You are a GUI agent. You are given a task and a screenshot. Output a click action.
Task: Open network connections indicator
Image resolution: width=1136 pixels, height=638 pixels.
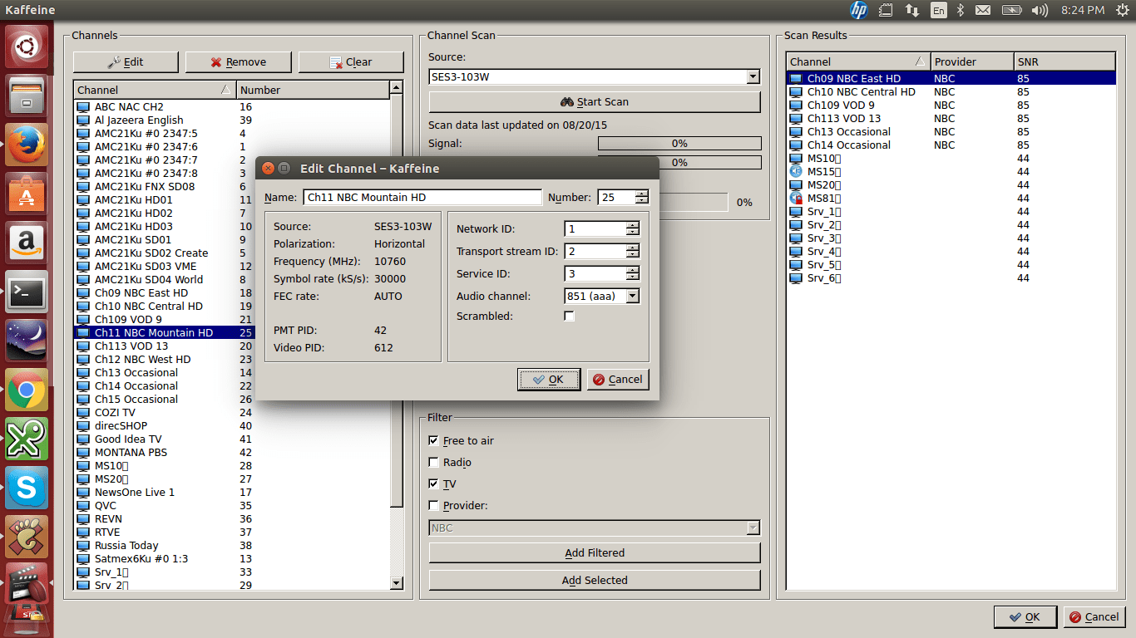coord(912,10)
